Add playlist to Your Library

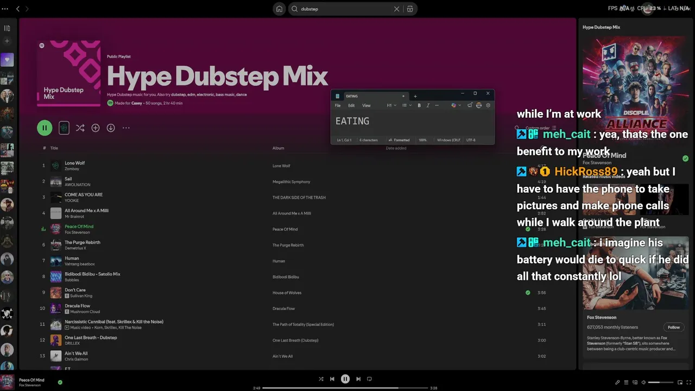click(x=96, y=128)
